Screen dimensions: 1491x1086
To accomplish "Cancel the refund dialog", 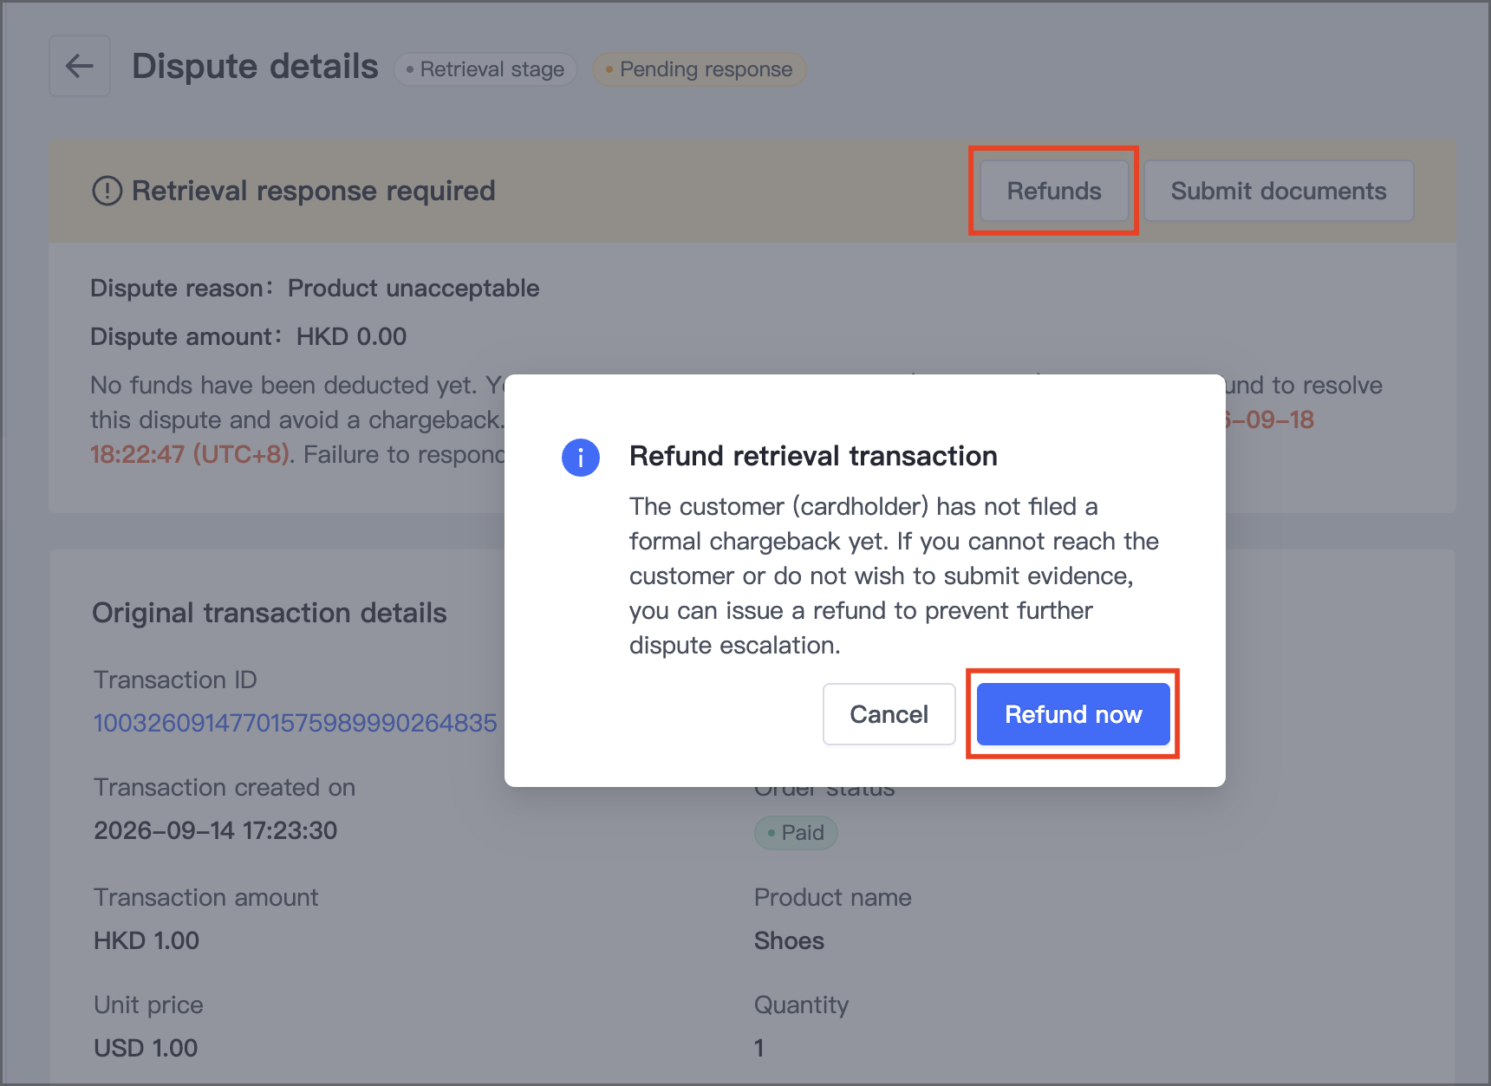I will pyautogui.click(x=889, y=714).
